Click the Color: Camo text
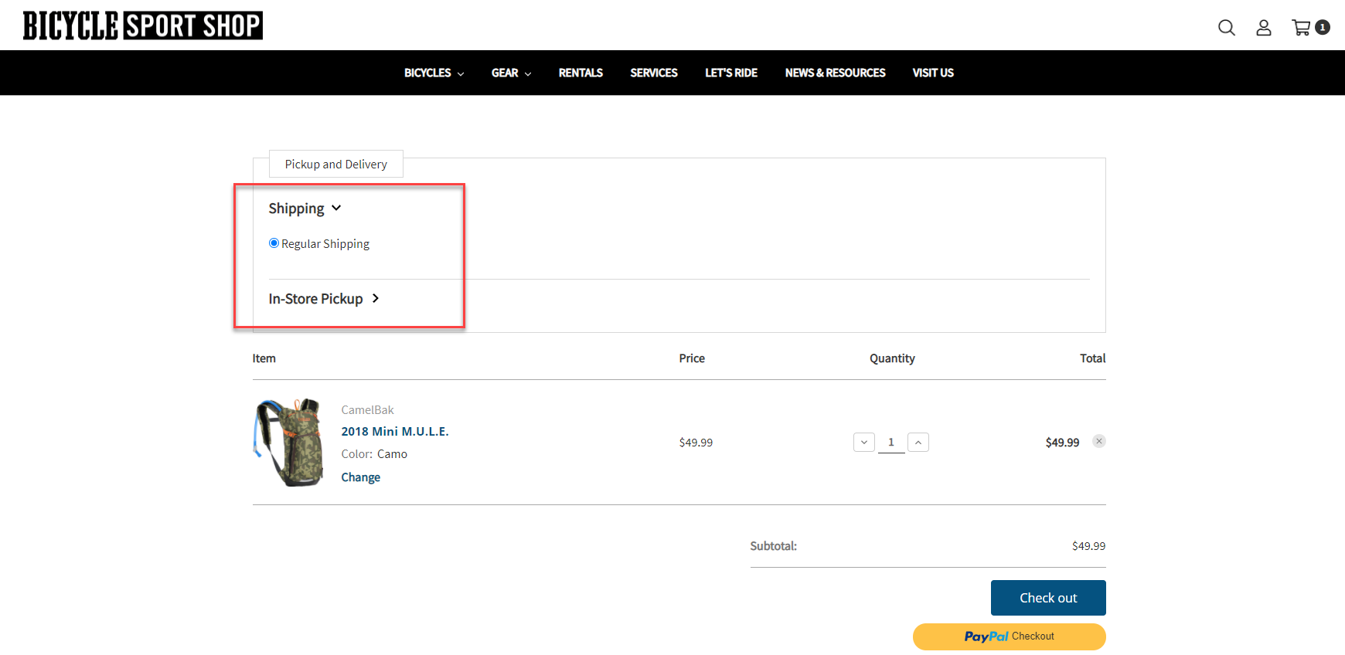1345x655 pixels. pyautogui.click(x=374, y=454)
